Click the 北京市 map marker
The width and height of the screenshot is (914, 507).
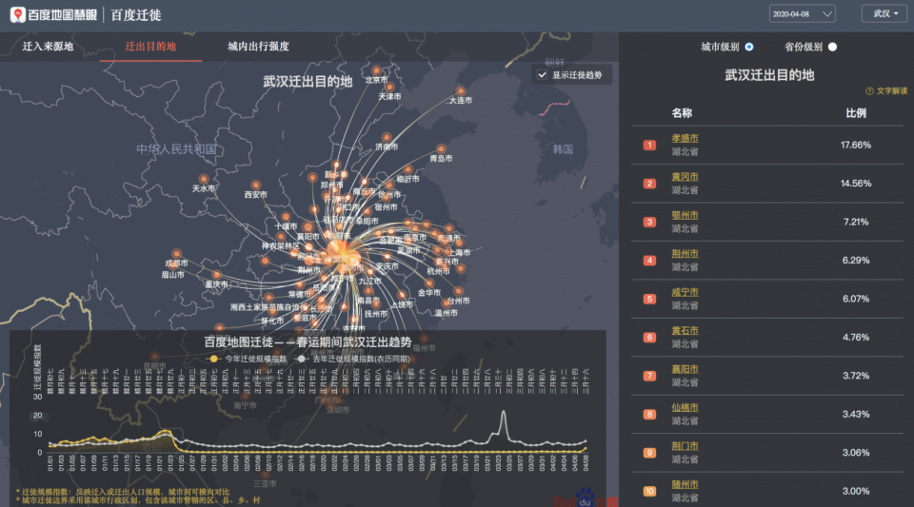pos(377,70)
